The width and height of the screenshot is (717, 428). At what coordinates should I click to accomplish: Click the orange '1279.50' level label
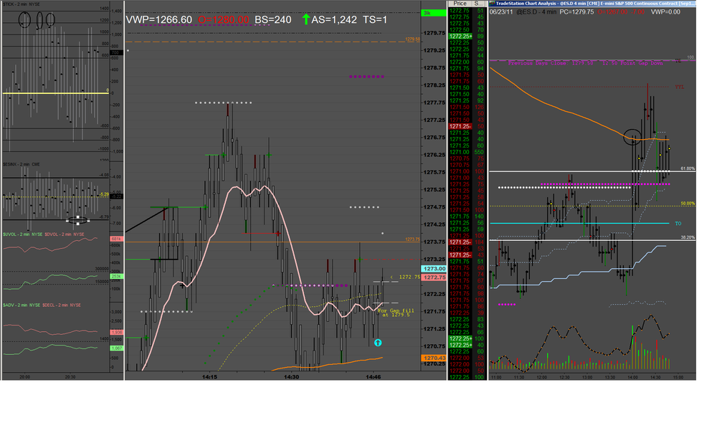412,39
